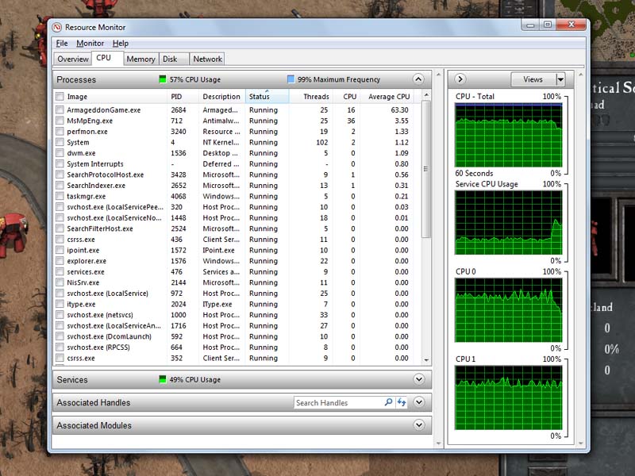
Task: Check the System process checkbox
Action: 60,142
